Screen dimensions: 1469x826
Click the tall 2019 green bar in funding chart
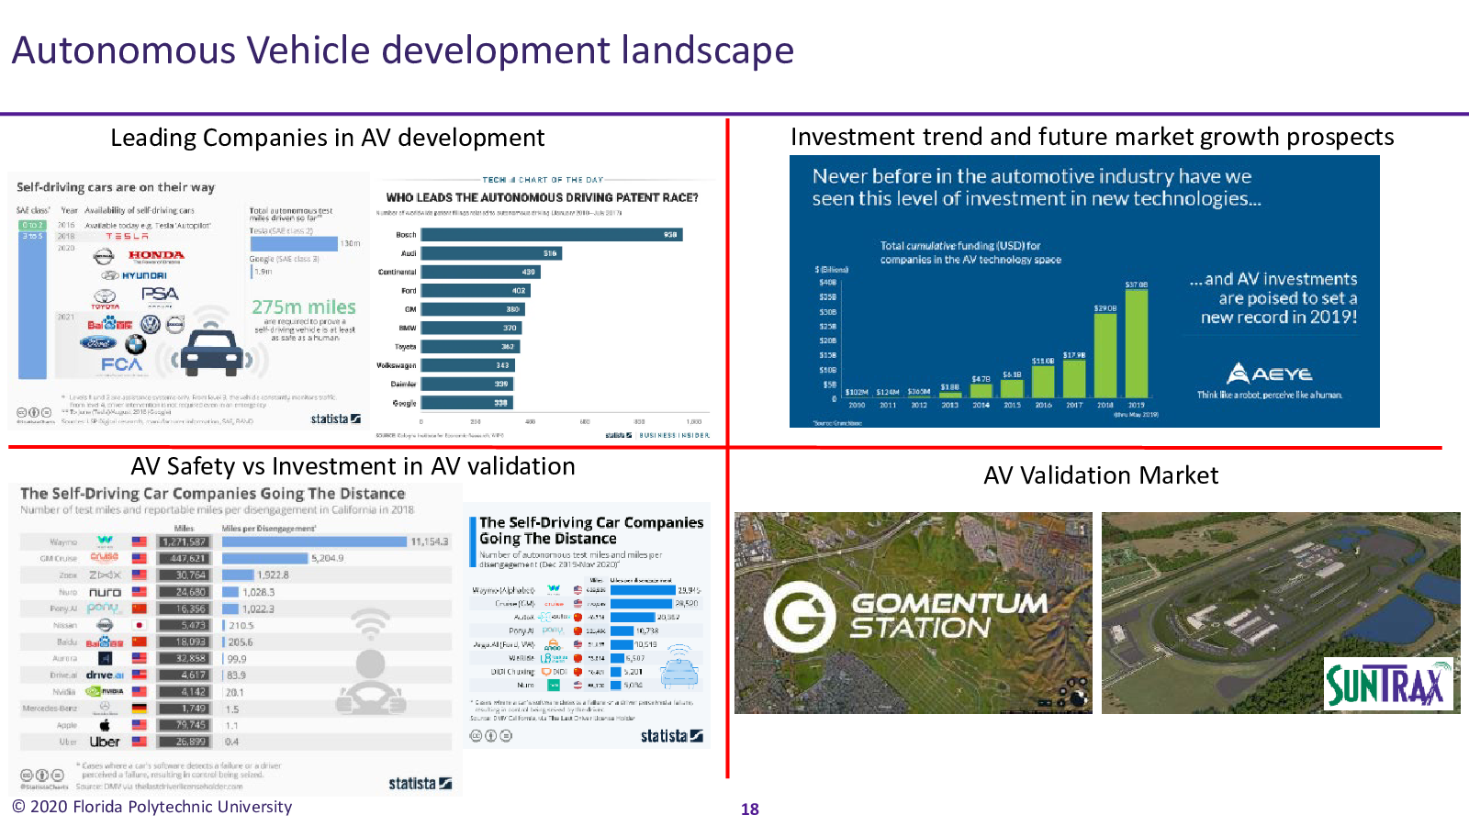point(1137,343)
